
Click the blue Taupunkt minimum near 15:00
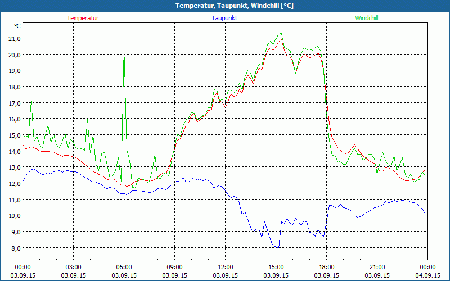tap(277, 247)
